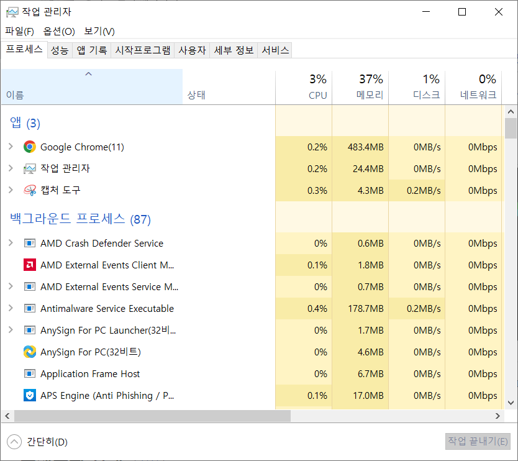Click the Antimalware Service Executable icon
This screenshot has width=518, height=461.
click(x=30, y=308)
